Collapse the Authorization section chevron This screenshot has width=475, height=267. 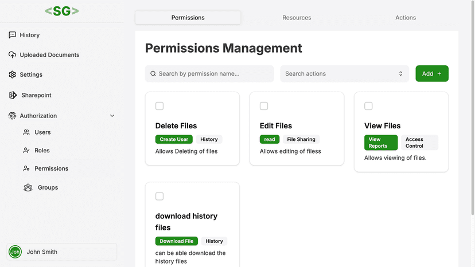click(112, 116)
